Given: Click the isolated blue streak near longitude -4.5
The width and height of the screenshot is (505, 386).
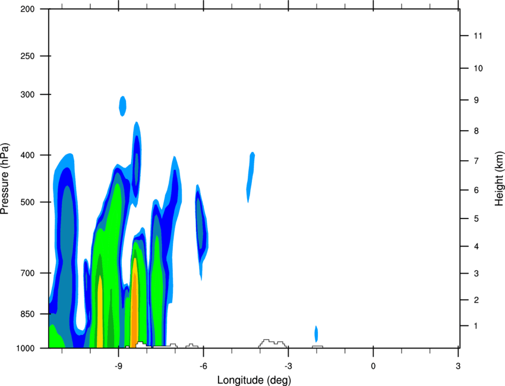Looking at the screenshot, I should point(251,177).
